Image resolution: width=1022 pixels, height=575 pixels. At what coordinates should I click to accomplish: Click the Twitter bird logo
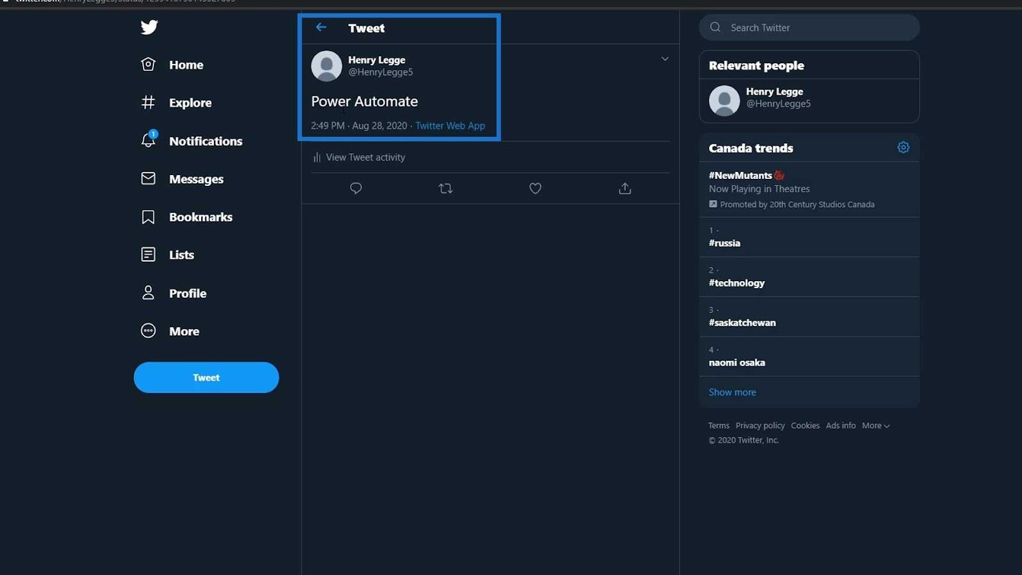149,27
